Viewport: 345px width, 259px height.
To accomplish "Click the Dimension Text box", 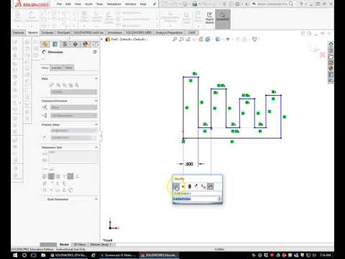I will (73, 157).
